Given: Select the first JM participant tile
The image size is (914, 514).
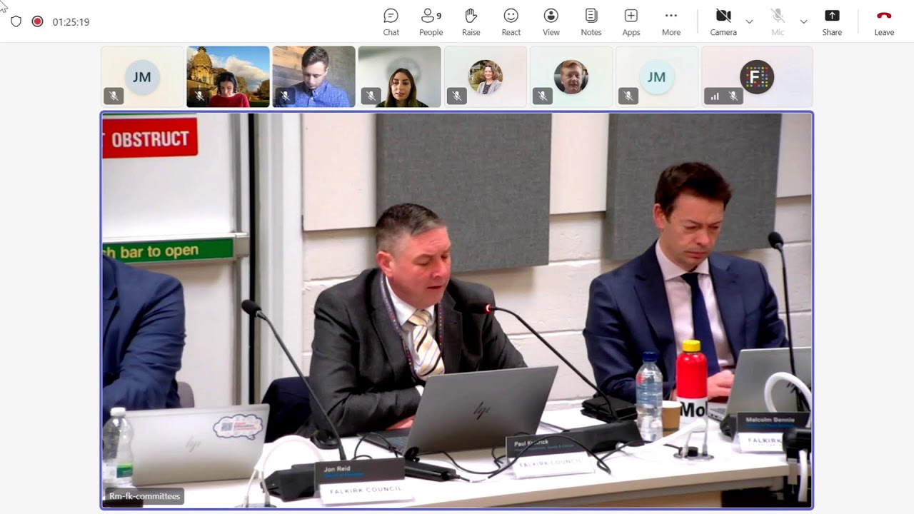Looking at the screenshot, I should [142, 77].
